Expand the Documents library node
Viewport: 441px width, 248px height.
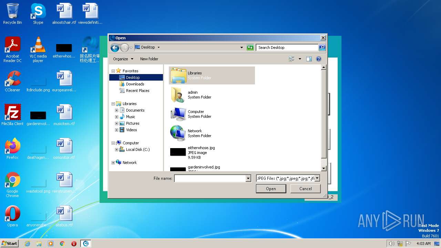[x=116, y=110]
